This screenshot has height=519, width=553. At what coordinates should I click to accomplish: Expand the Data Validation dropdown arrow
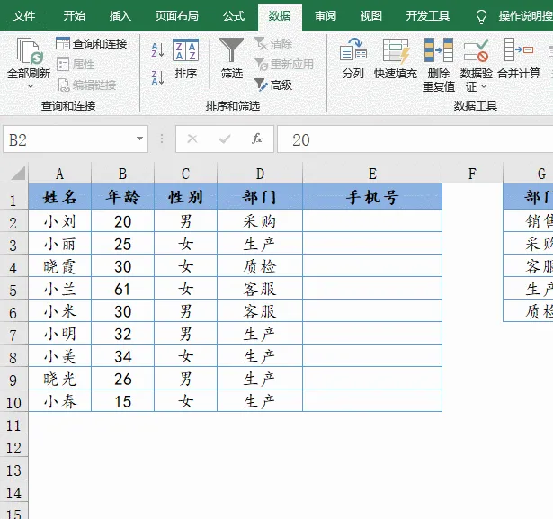tap(484, 86)
